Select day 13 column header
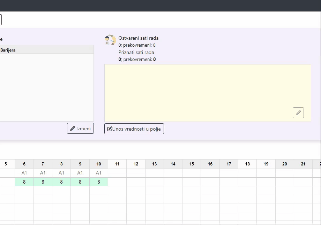Viewport: 321px width, 225px height. click(155, 164)
